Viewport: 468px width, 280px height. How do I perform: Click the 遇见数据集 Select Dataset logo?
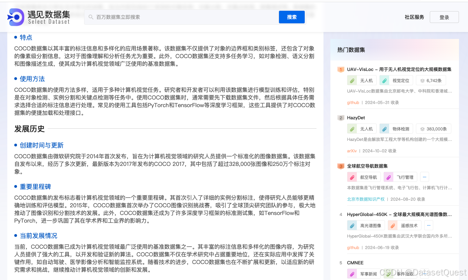(x=39, y=17)
